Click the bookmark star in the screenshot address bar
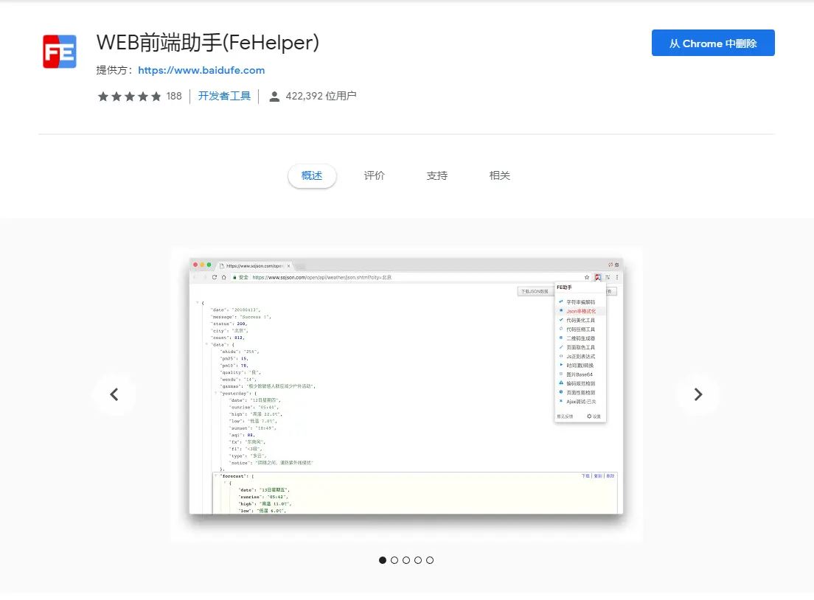This screenshot has height=600, width=814. point(587,277)
